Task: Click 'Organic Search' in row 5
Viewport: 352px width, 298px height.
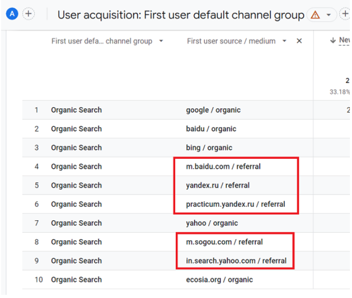Action: pyautogui.click(x=76, y=186)
